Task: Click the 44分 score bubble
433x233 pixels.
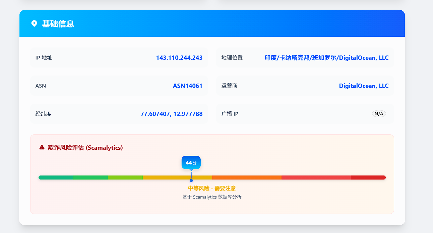Action: tap(191, 162)
